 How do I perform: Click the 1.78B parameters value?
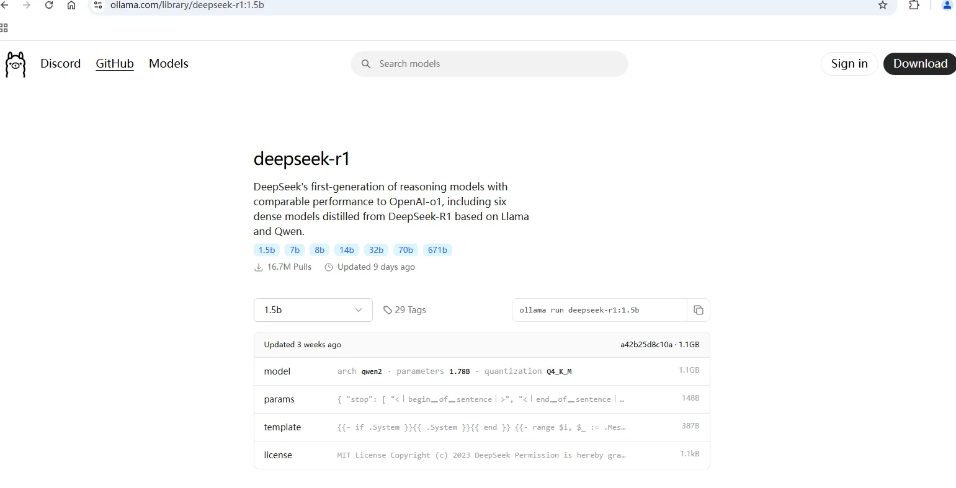[x=460, y=371]
